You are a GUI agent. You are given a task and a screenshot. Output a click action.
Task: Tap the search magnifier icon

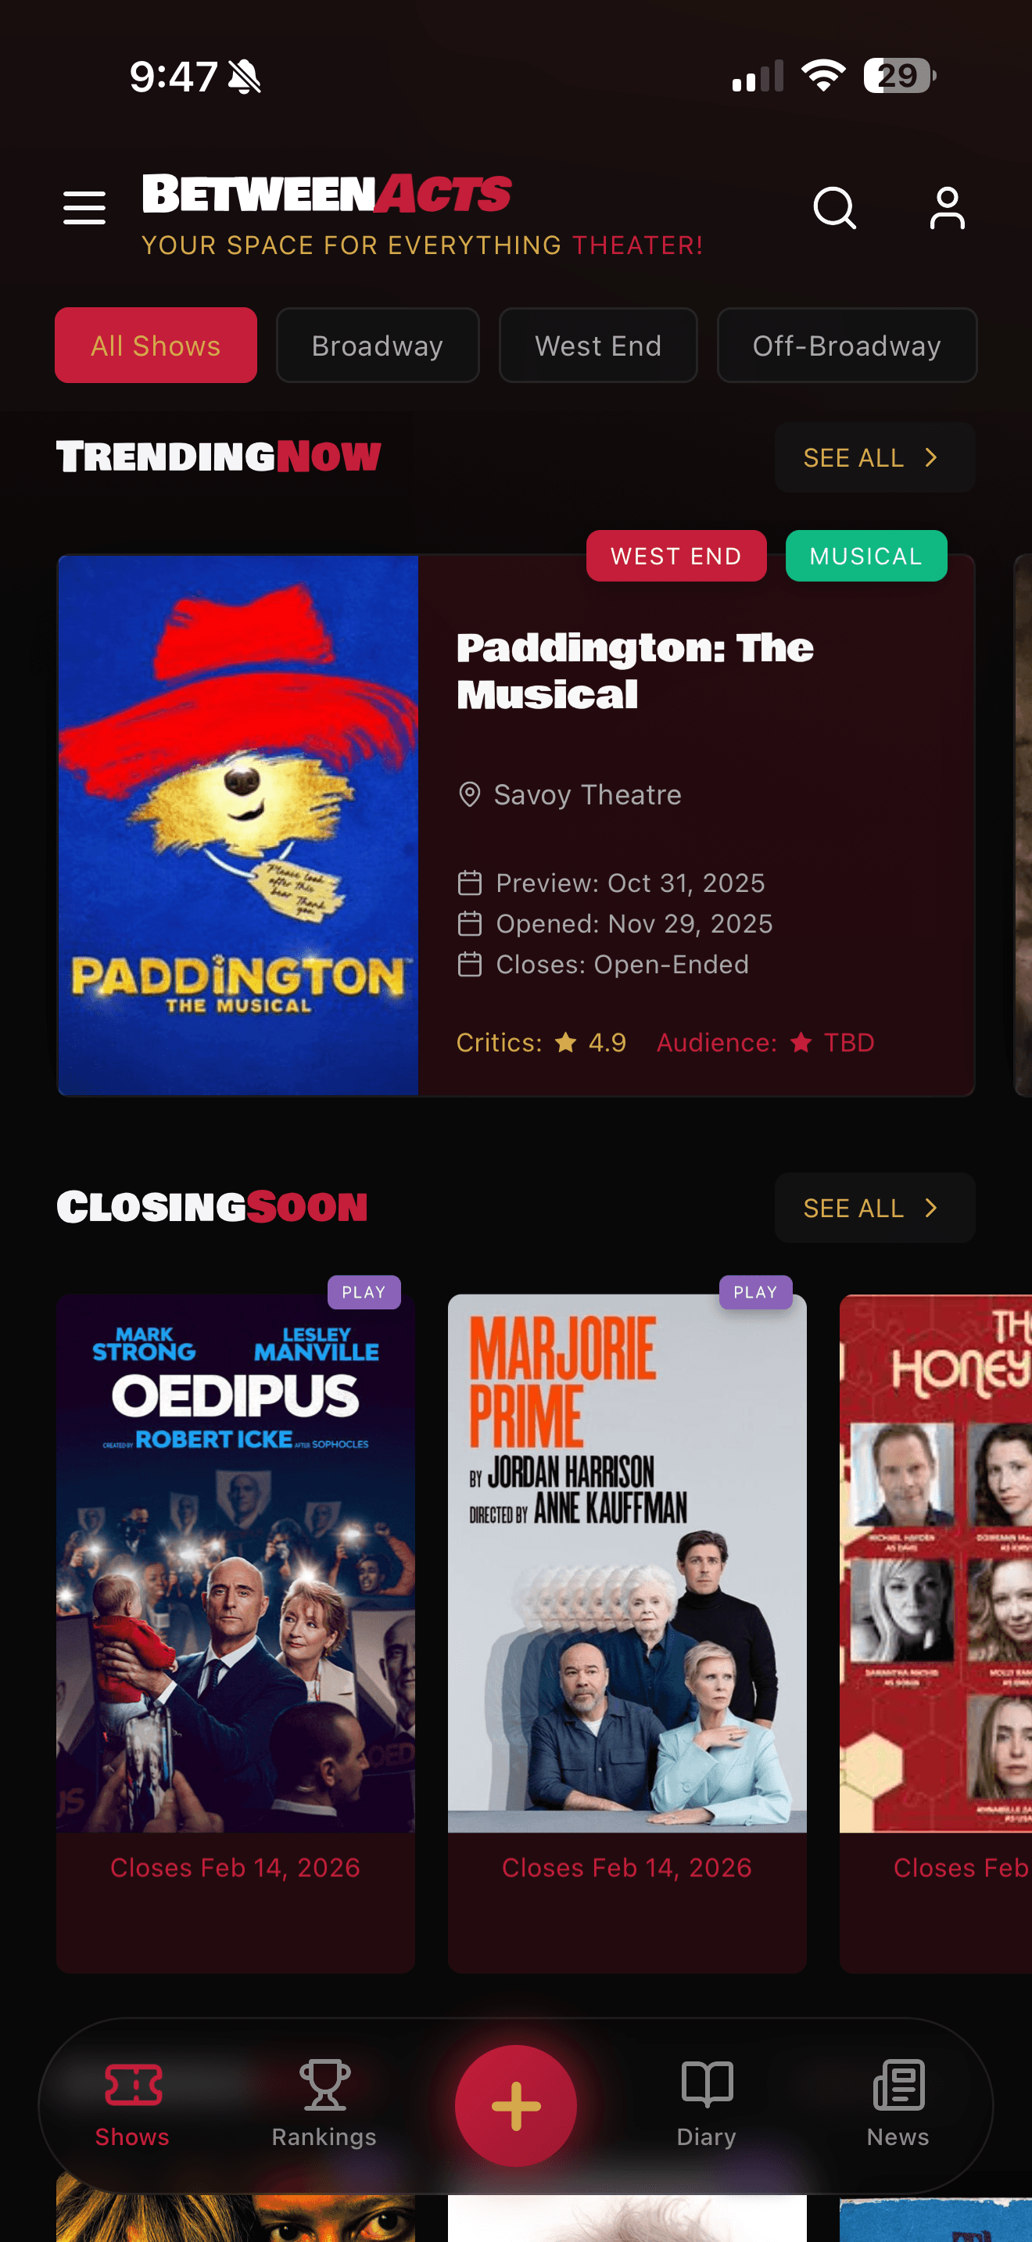click(x=834, y=208)
